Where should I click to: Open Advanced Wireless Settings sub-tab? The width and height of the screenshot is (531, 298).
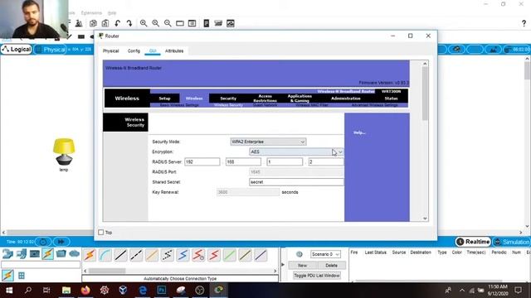click(374, 105)
